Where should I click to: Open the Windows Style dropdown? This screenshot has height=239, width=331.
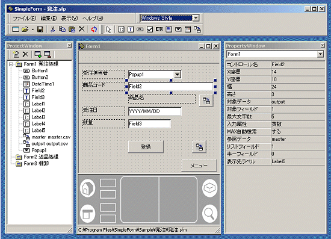click(x=196, y=18)
